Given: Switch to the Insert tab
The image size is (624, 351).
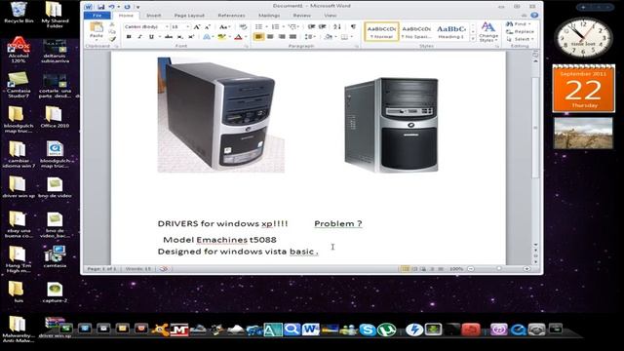Looking at the screenshot, I should [x=153, y=16].
